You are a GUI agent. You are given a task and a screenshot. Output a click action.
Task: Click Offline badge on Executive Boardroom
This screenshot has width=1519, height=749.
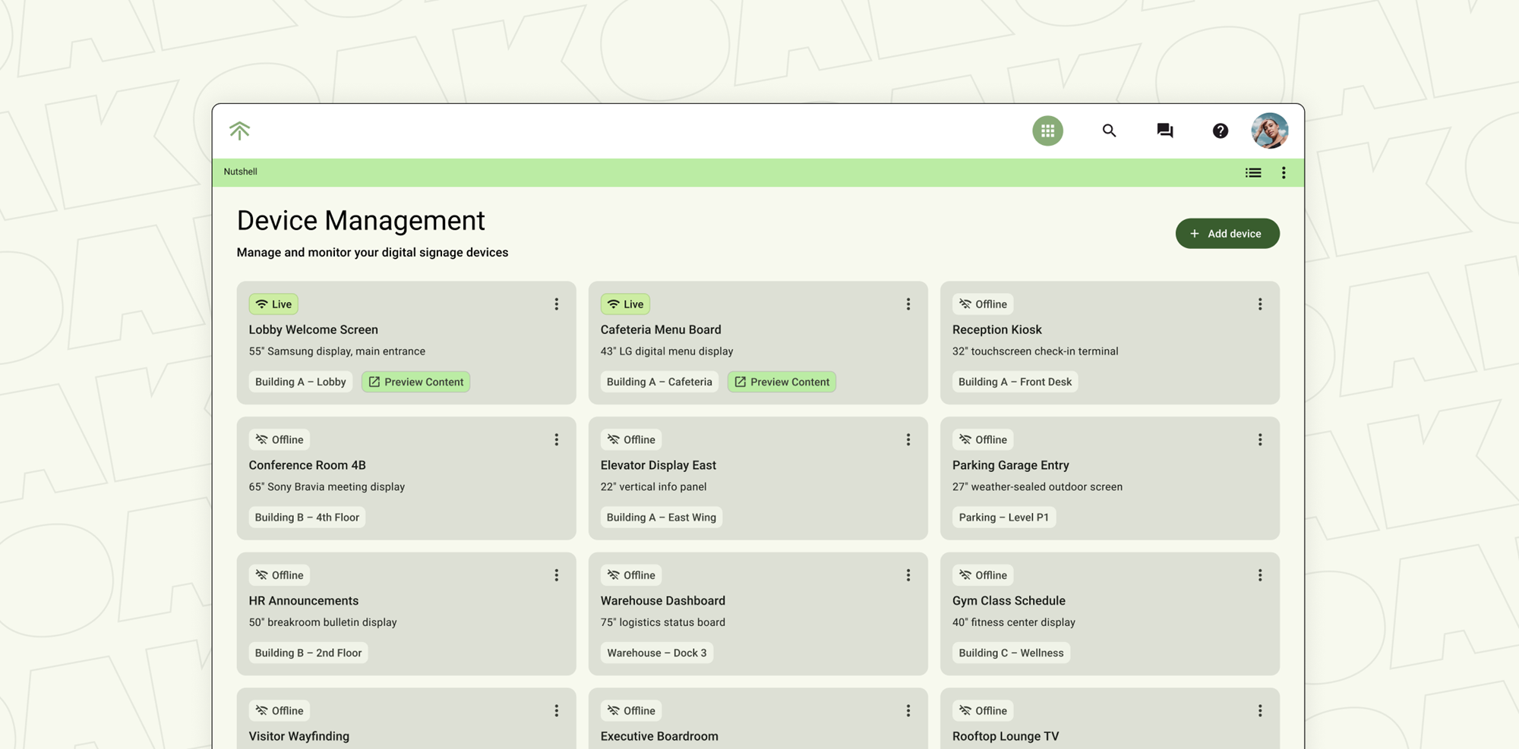pos(631,711)
